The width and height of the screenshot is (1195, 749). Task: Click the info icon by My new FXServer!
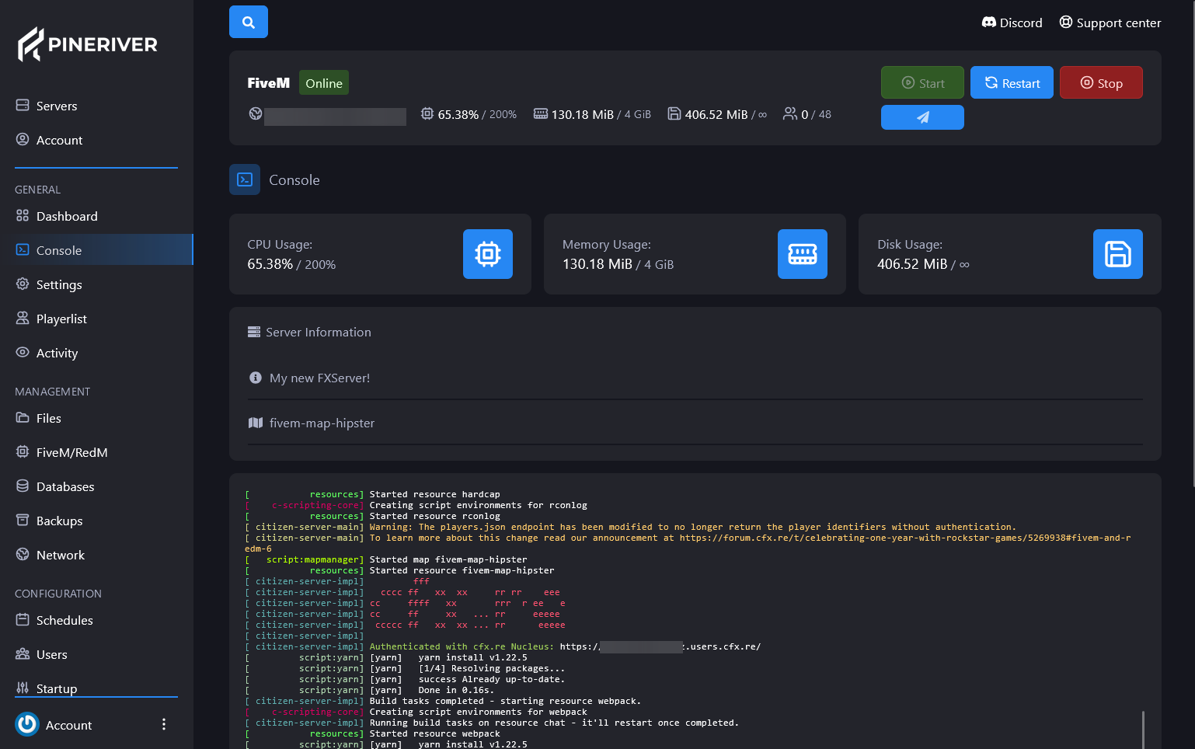point(255,378)
